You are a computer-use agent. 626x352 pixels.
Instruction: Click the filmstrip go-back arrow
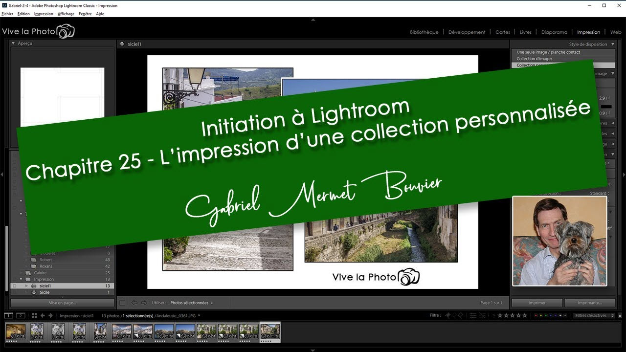43,316
